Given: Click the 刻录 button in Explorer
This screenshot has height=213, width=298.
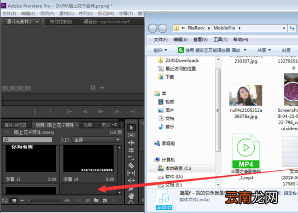Looking at the screenshot, I should pos(287,50).
